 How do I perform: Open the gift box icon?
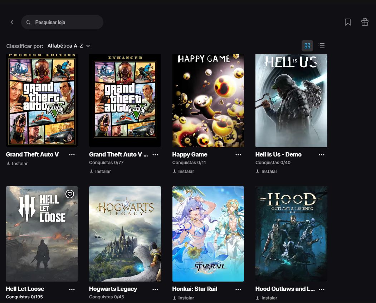point(365,22)
